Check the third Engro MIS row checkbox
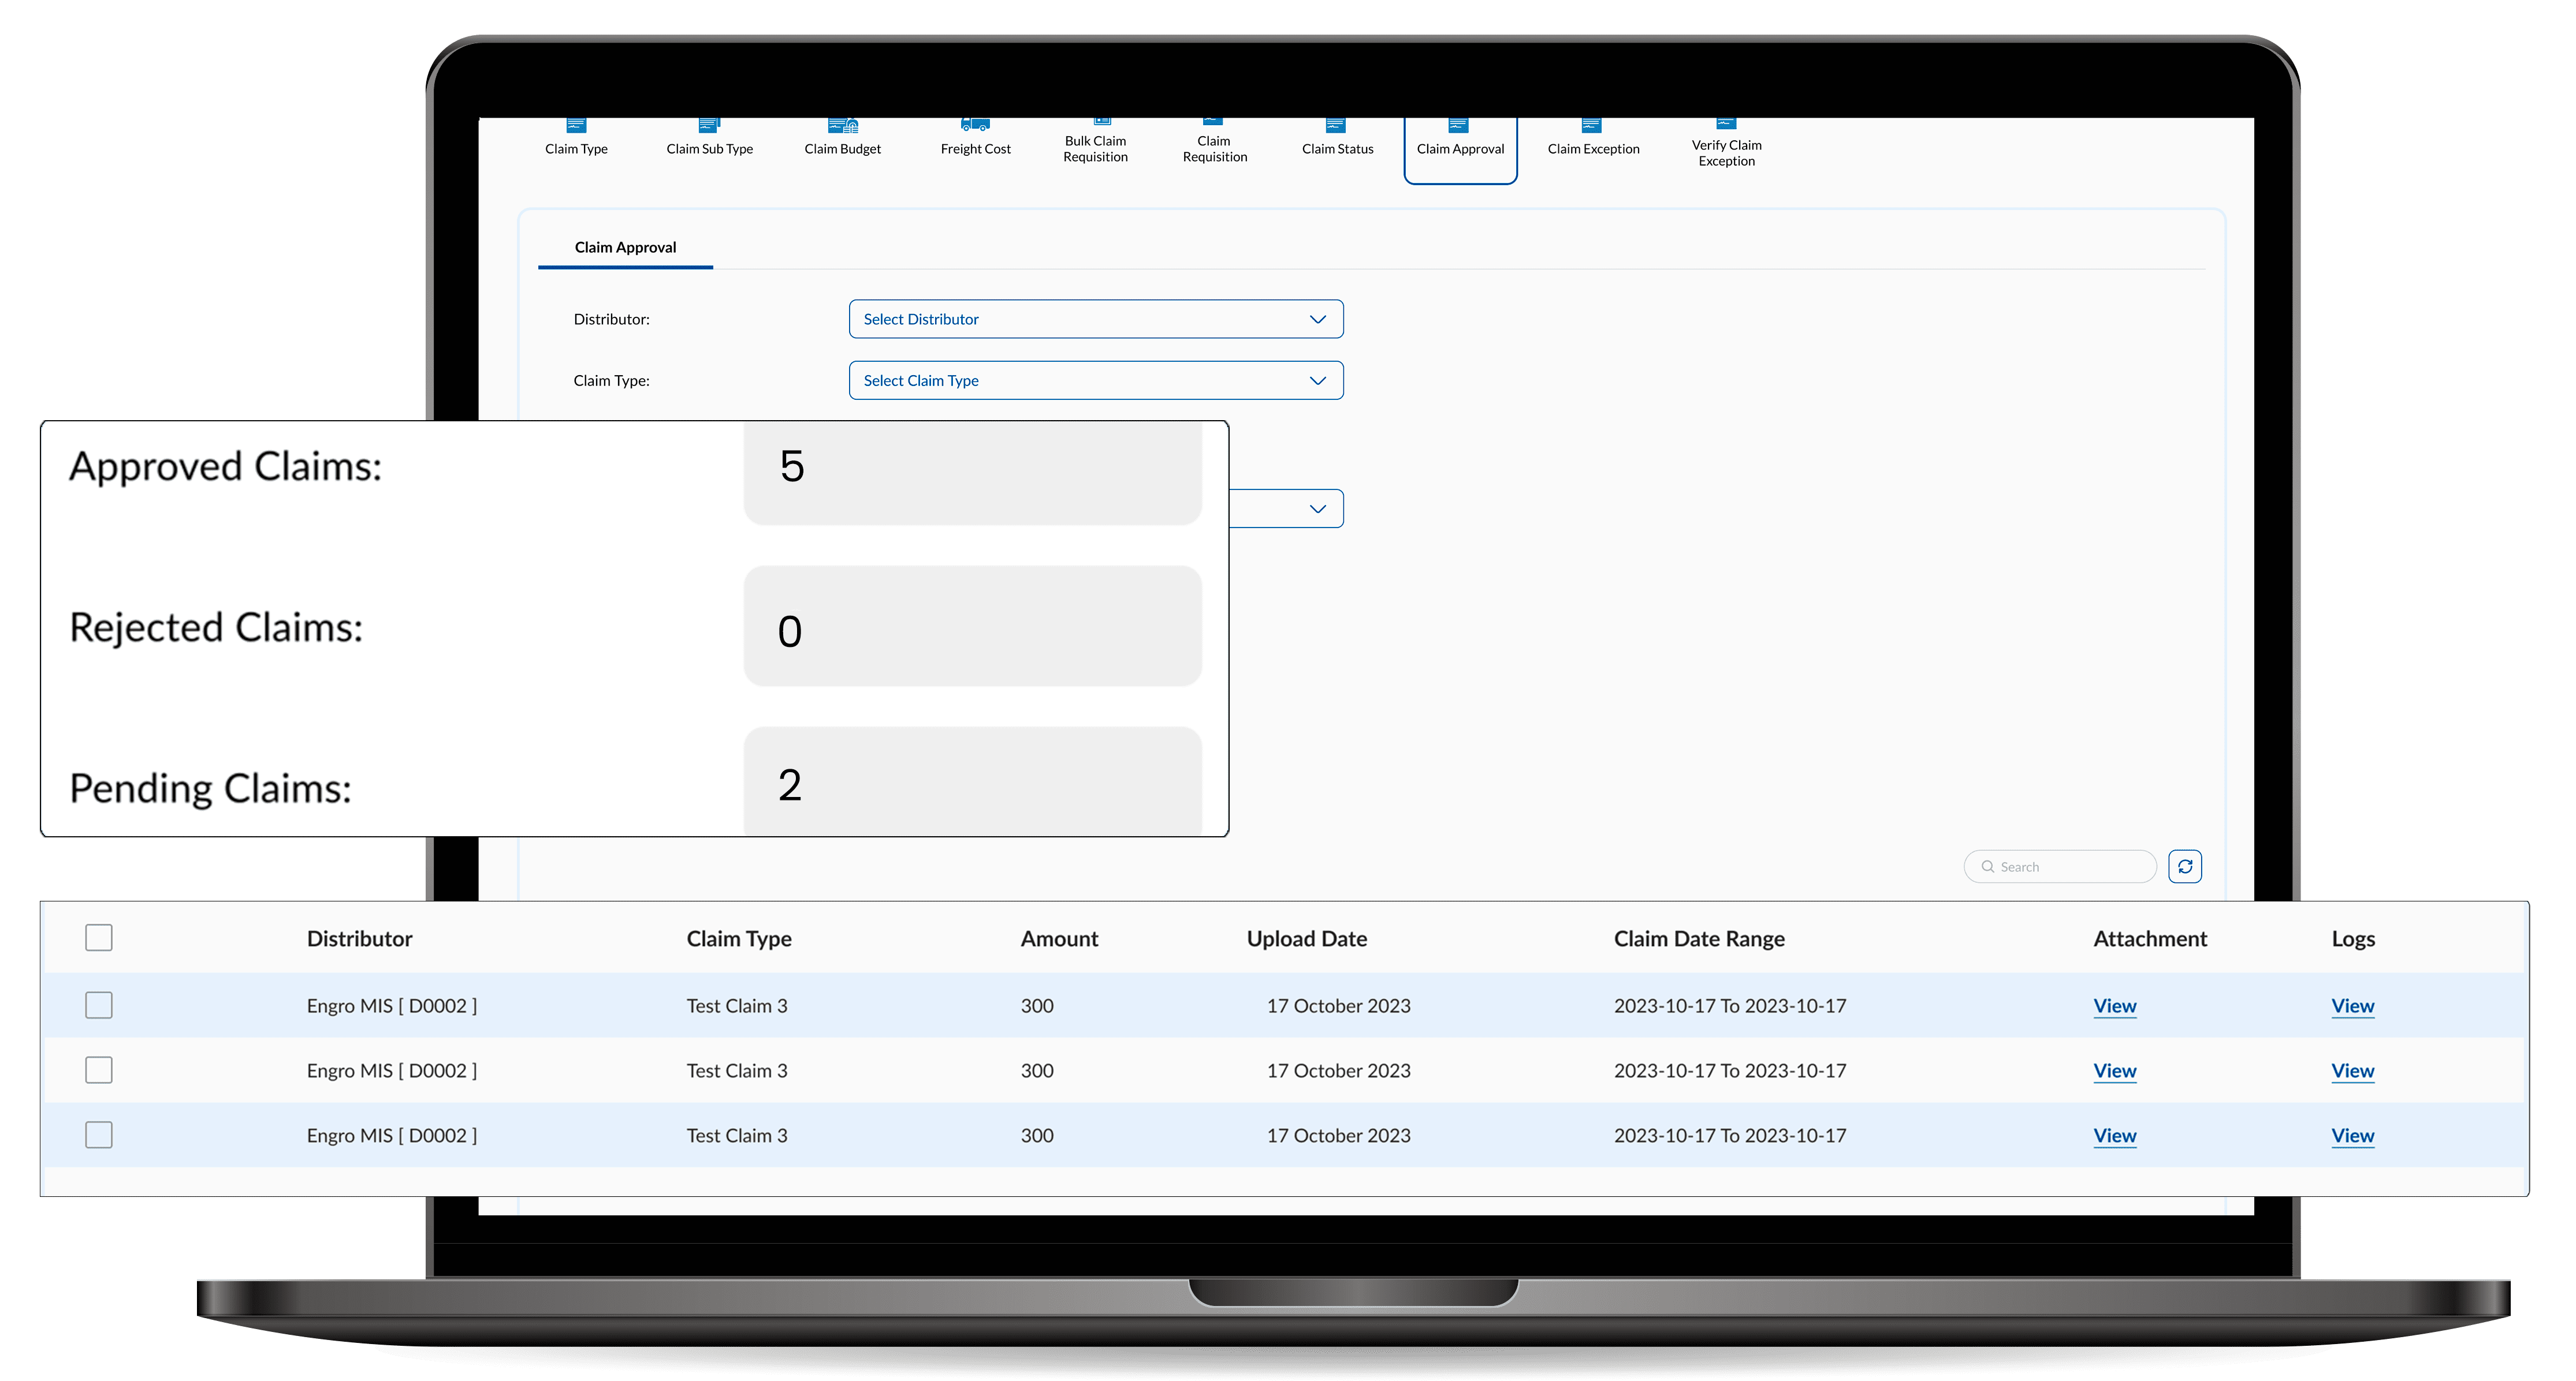Image resolution: width=2576 pixels, height=1381 pixels. click(x=99, y=1134)
